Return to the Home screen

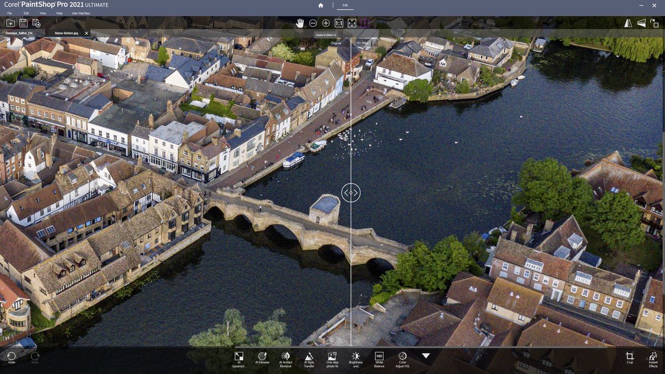point(320,6)
